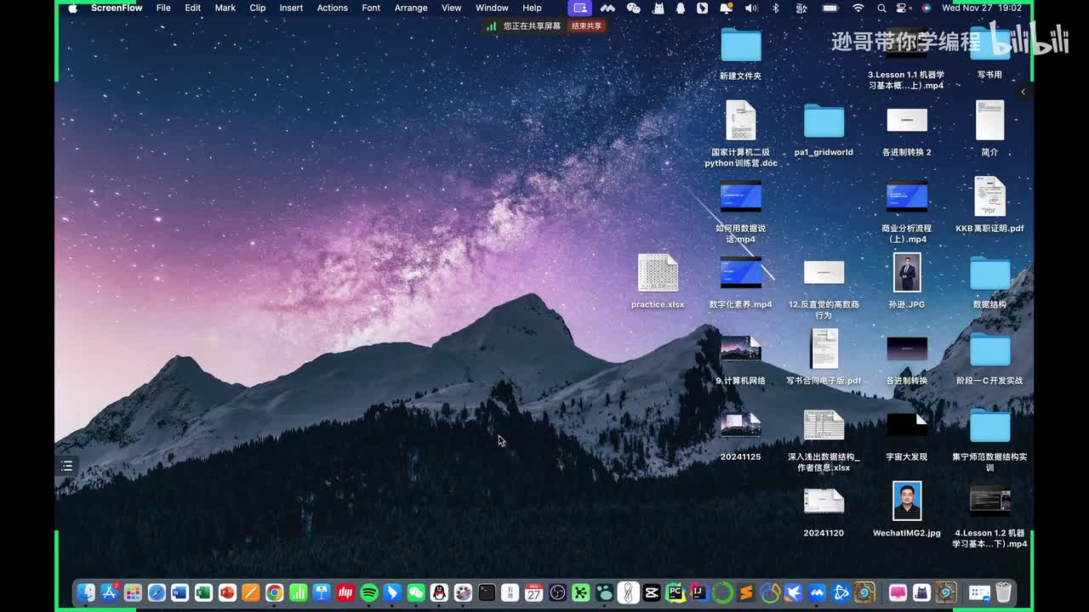The height and width of the screenshot is (612, 1089).
Task: Launch OBS Studio from the Dock
Action: [x=557, y=592]
